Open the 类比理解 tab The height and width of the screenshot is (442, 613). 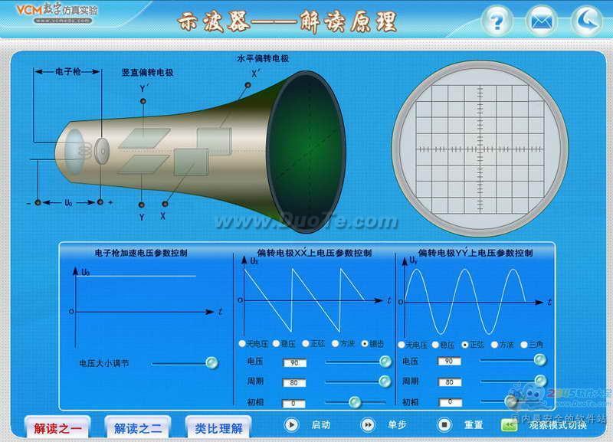click(x=218, y=427)
